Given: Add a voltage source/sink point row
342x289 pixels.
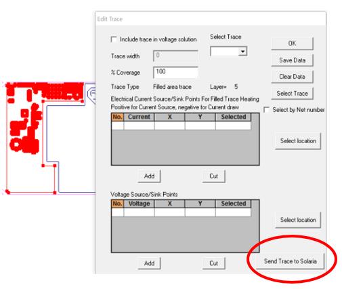Looking at the screenshot, I should (x=149, y=263).
